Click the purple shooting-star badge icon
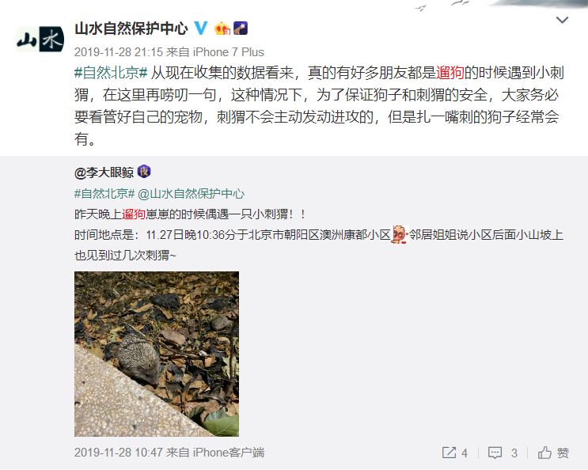This screenshot has height=470, width=588. tap(241, 28)
